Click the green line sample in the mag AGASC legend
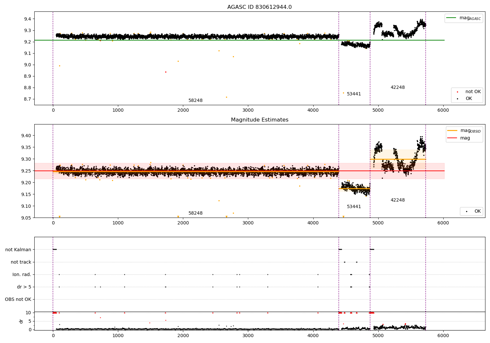The image size is (490, 343). click(451, 18)
